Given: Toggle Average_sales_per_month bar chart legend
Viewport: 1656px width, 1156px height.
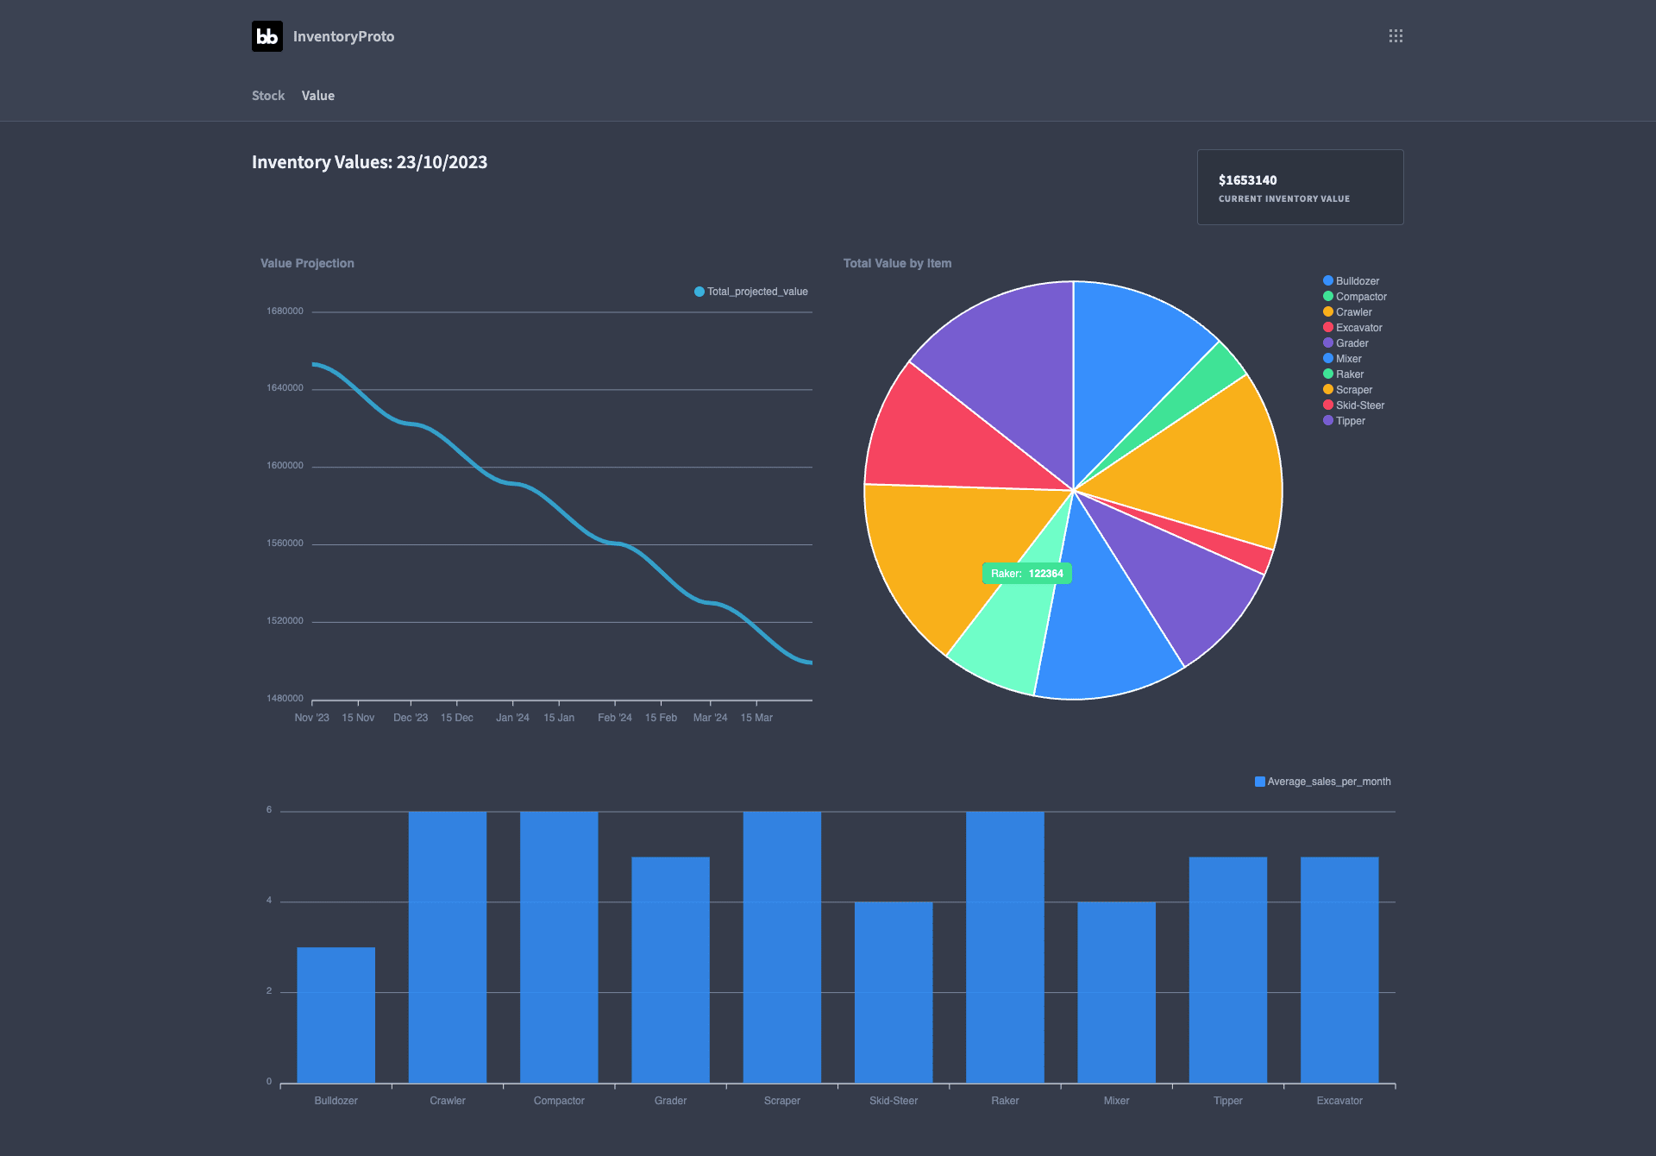Looking at the screenshot, I should 1322,782.
